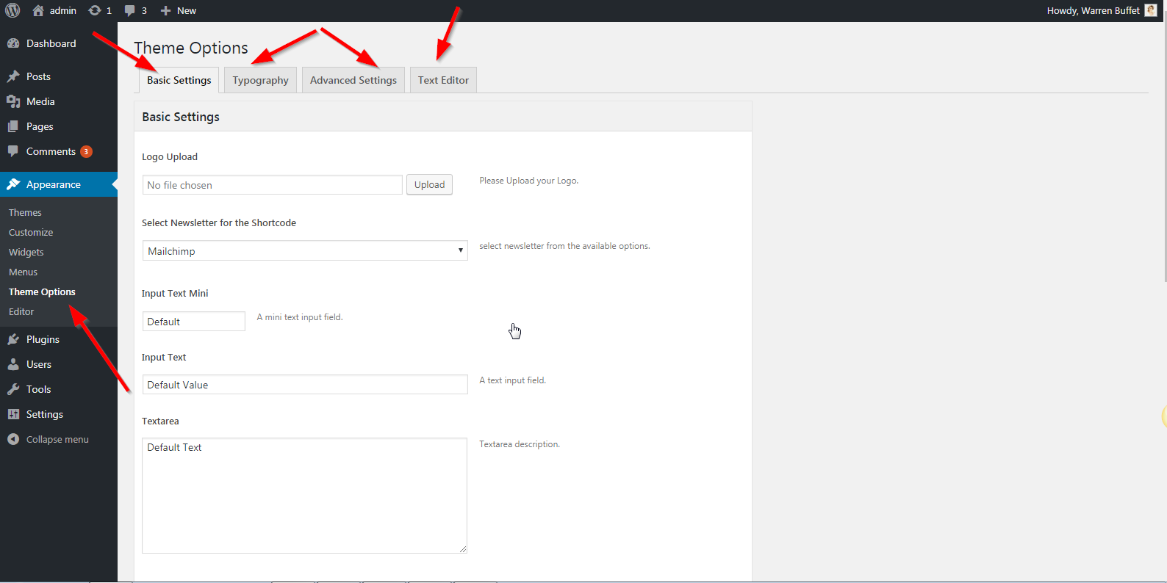Click the Theme Options page title

[x=191, y=48]
